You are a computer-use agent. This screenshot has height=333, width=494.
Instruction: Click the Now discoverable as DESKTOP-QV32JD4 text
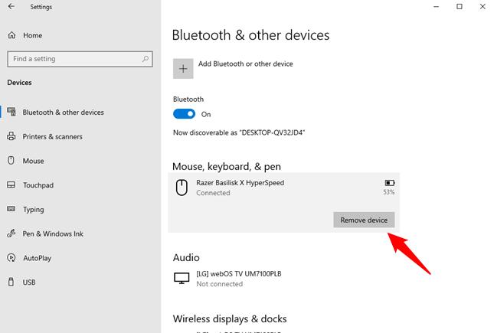point(239,132)
